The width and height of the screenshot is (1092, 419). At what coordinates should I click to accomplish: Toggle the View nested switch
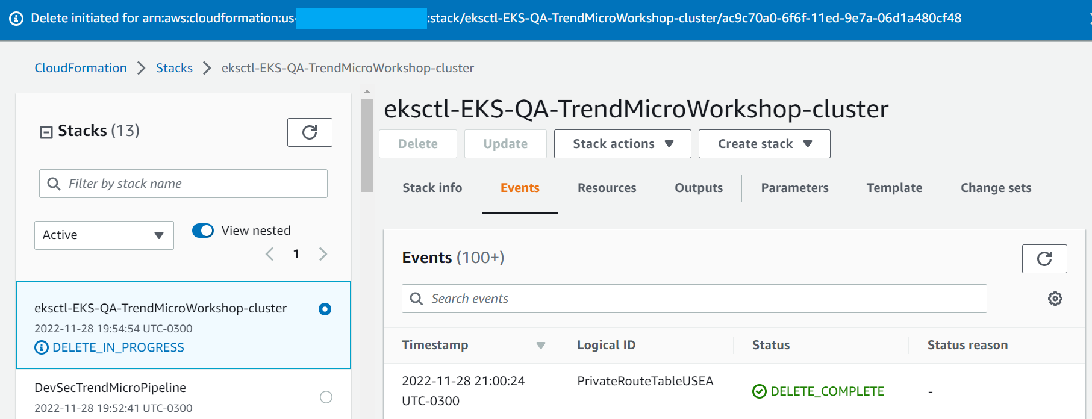(x=203, y=231)
